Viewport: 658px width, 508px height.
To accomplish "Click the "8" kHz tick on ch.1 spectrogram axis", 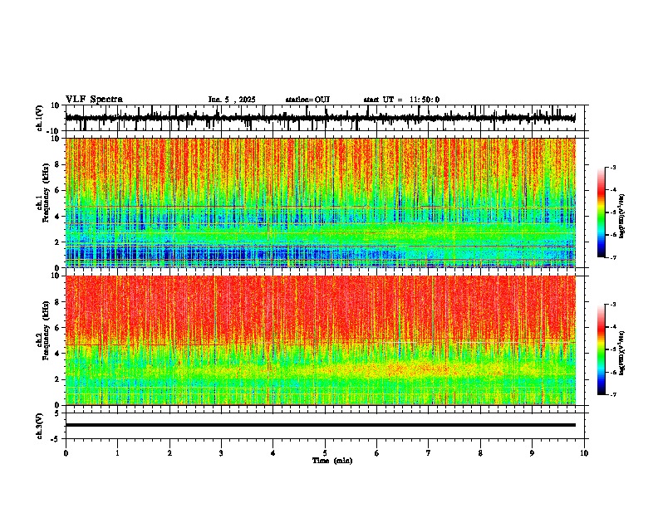I will tap(58, 164).
